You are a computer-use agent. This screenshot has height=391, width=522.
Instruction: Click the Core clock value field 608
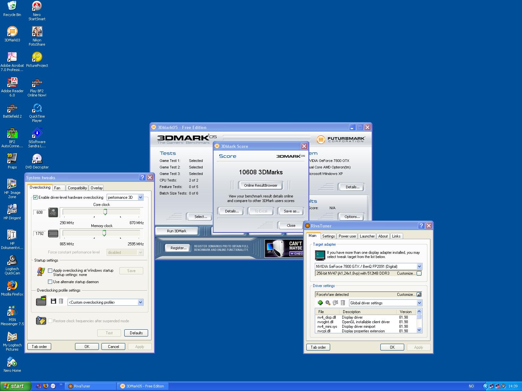(x=39, y=212)
